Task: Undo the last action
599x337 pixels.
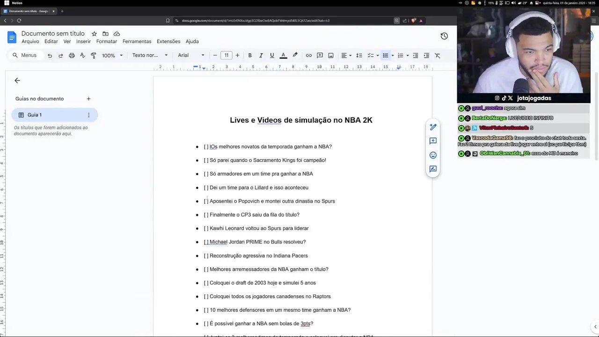Action: point(50,55)
